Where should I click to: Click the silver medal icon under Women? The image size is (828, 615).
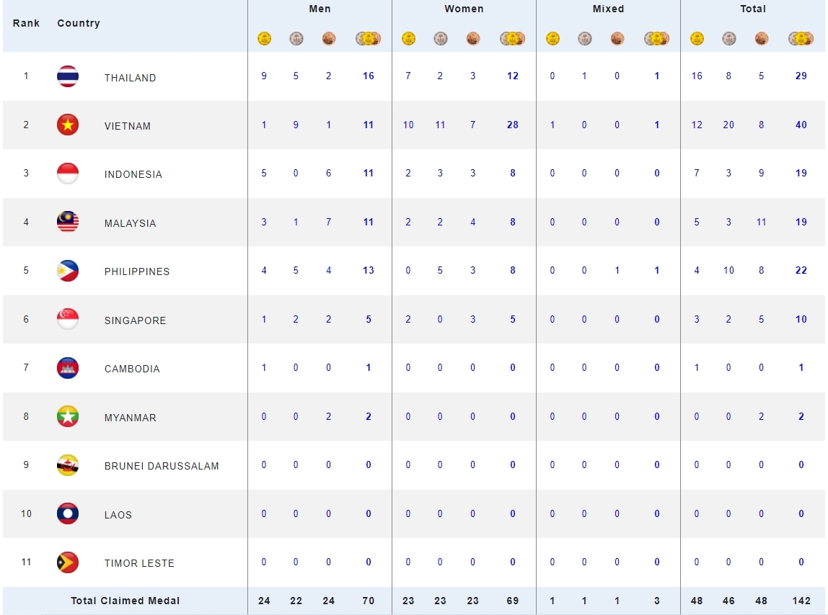click(x=441, y=38)
